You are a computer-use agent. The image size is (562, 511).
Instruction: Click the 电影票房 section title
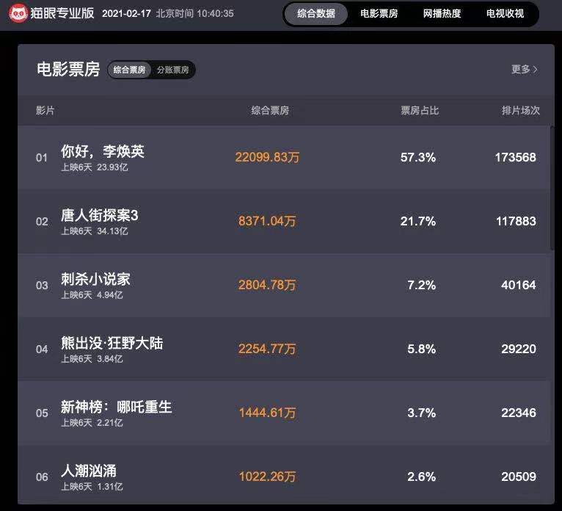point(68,70)
